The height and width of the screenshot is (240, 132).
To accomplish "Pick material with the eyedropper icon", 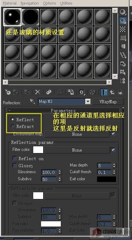I will pos(32,101).
